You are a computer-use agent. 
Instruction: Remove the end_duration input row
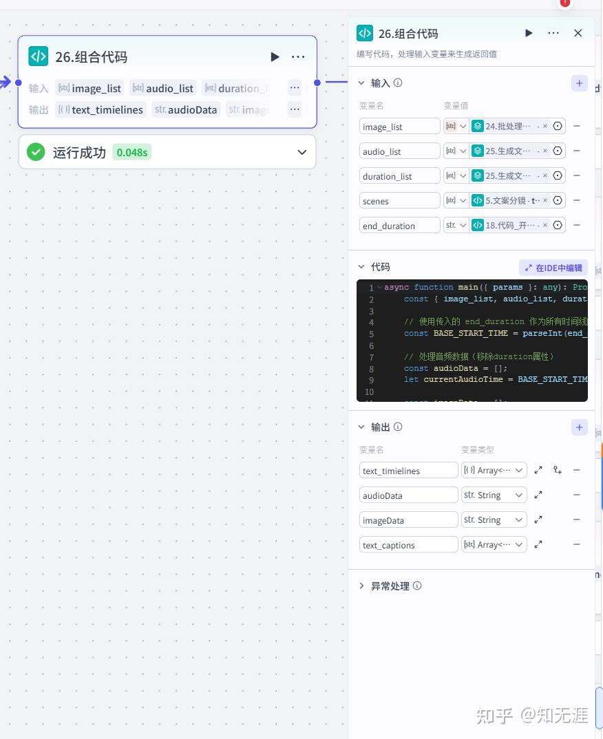[x=577, y=225]
